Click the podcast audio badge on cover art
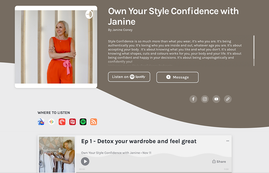 tap(89, 15)
